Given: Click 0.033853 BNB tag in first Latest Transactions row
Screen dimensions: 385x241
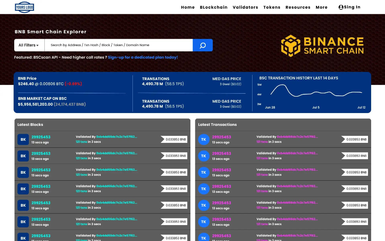Looking at the screenshot, I should tap(354, 139).
